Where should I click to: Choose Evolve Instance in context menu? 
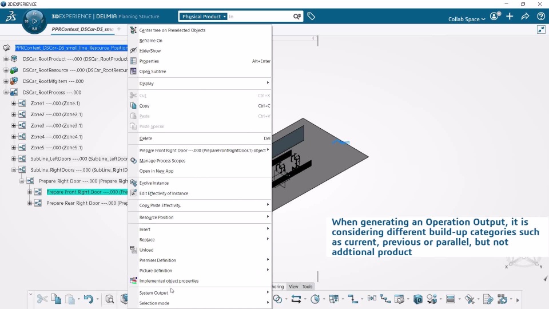200,183
